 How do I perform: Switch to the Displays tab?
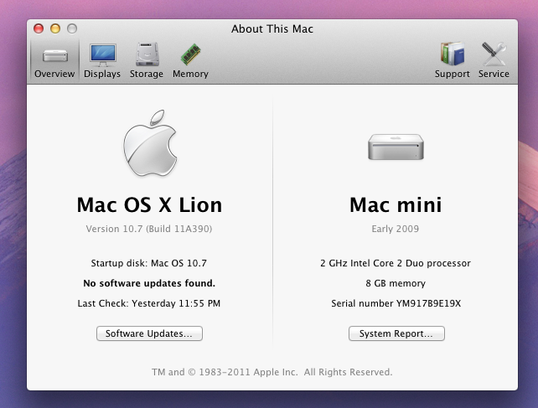[102, 60]
